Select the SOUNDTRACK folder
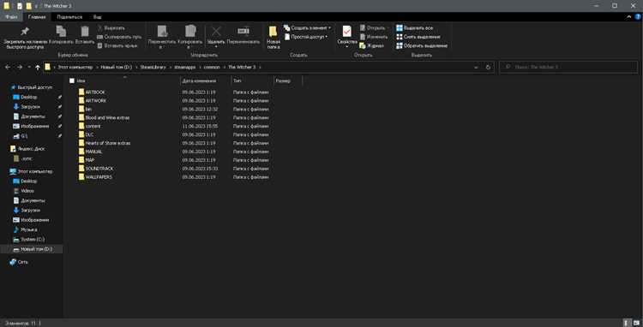 coord(96,169)
